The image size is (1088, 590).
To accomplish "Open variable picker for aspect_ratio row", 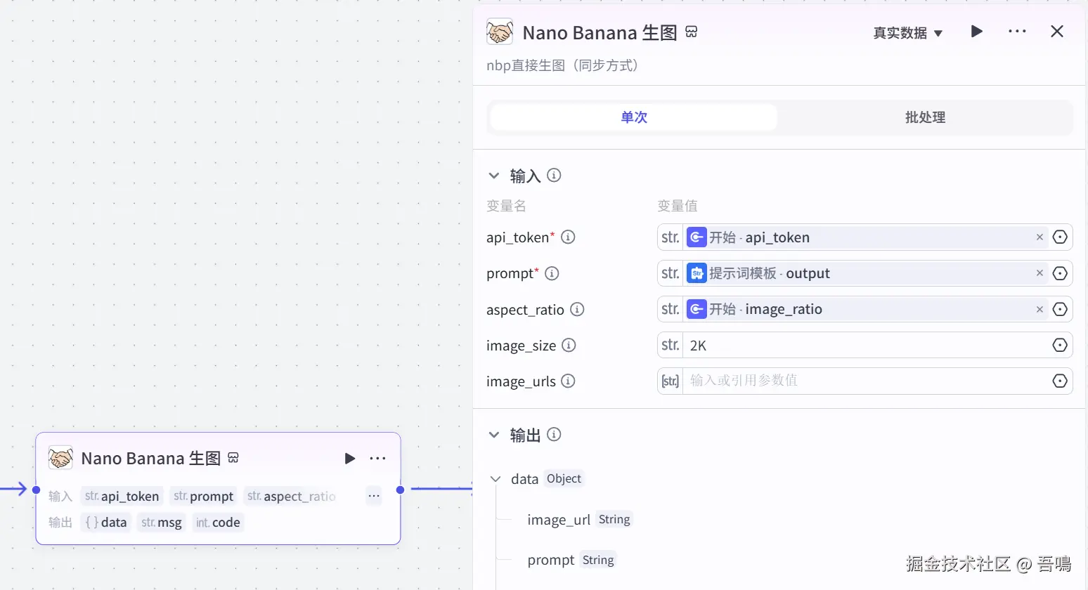I will (1060, 309).
